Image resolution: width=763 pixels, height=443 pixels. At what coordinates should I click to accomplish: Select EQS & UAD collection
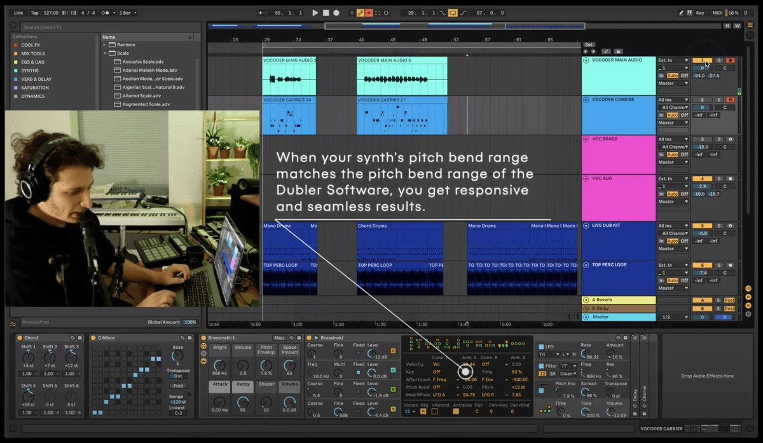pyautogui.click(x=34, y=62)
